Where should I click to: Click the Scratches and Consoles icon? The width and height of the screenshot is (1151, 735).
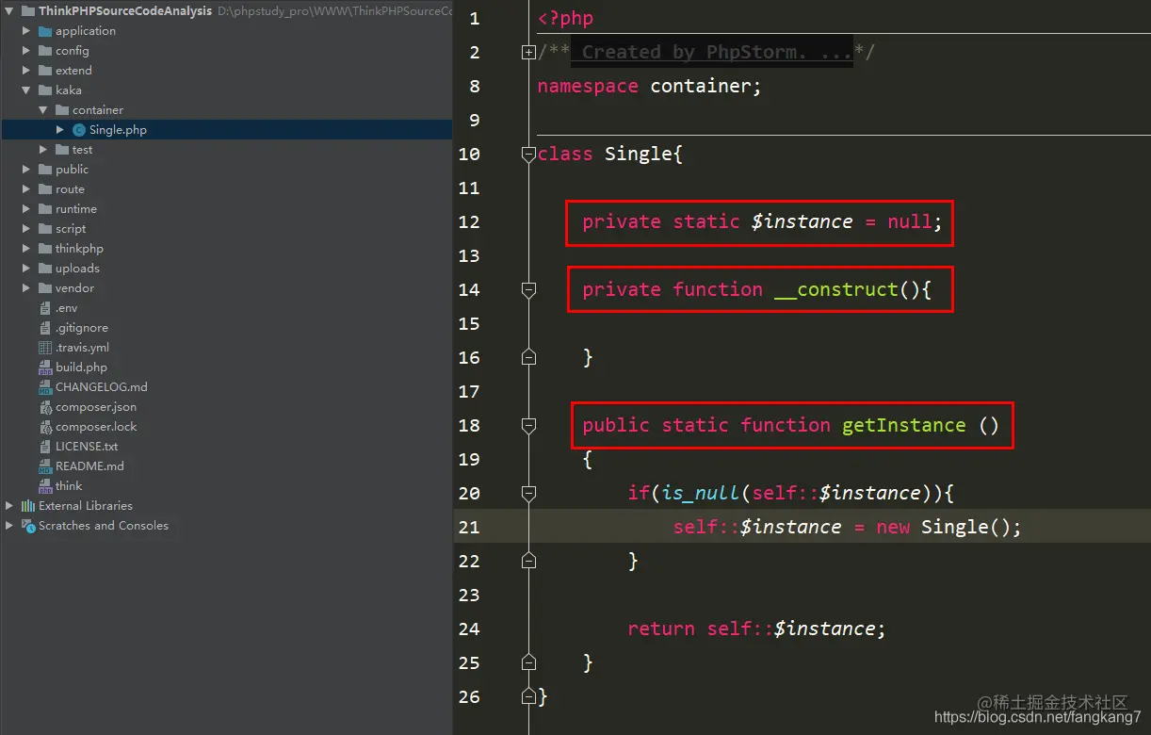[x=28, y=526]
